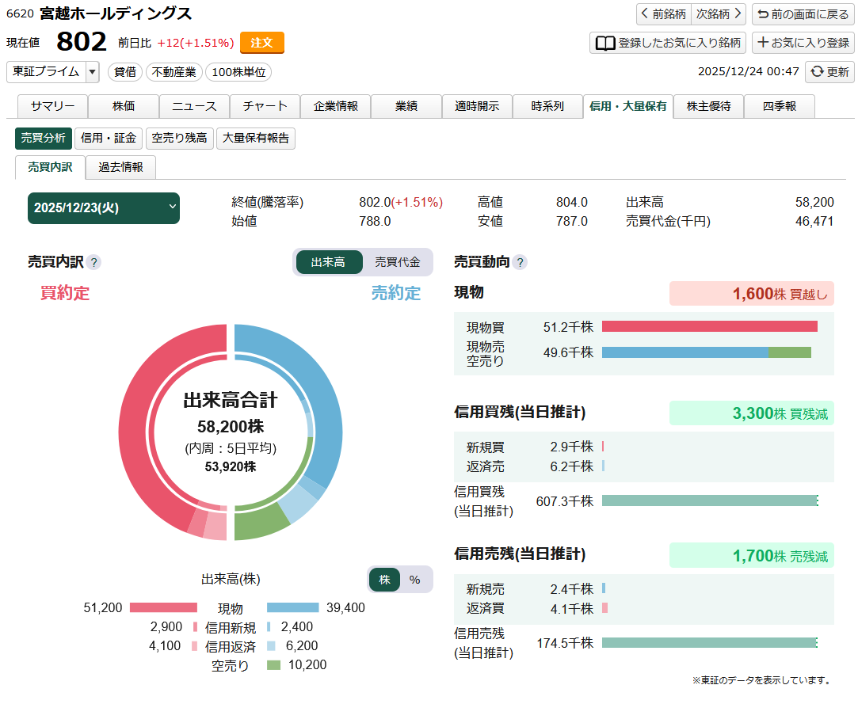Switch chart to 売買代金 view

click(x=397, y=262)
